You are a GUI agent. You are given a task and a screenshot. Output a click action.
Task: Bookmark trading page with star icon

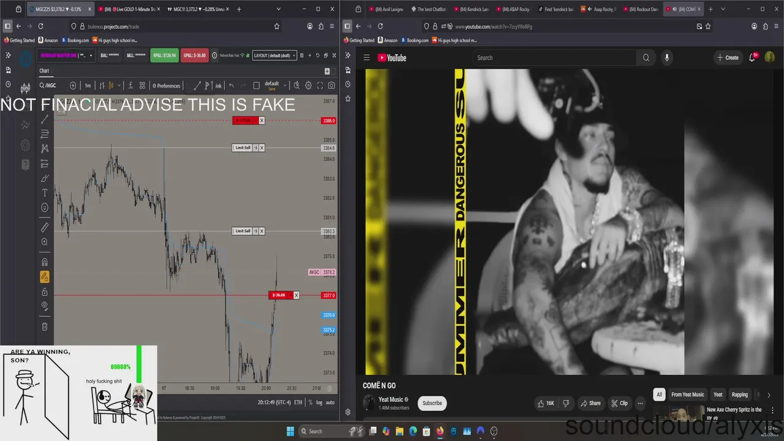[x=277, y=26]
